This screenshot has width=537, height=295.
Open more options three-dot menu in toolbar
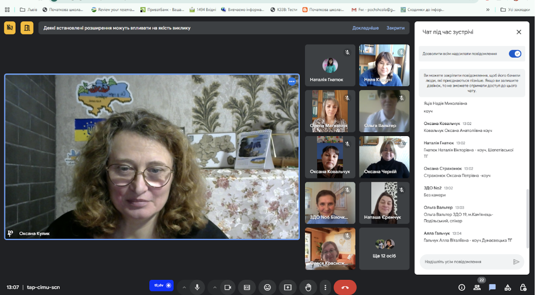[x=325, y=287]
